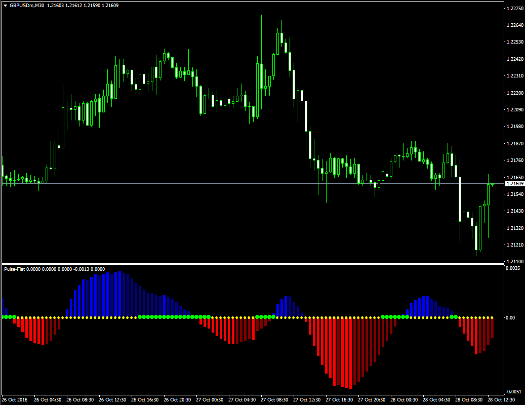Click indicator scale value -0.0051
Image resolution: width=525 pixels, height=405 pixels.
coord(513,392)
